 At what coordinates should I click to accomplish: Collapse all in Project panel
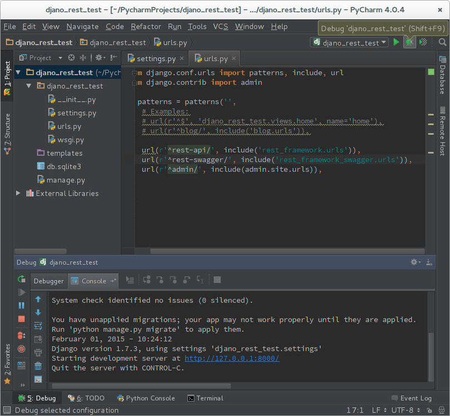pyautogui.click(x=83, y=58)
